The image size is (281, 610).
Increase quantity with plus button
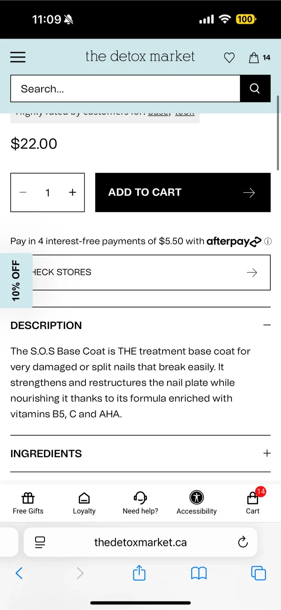(x=72, y=192)
